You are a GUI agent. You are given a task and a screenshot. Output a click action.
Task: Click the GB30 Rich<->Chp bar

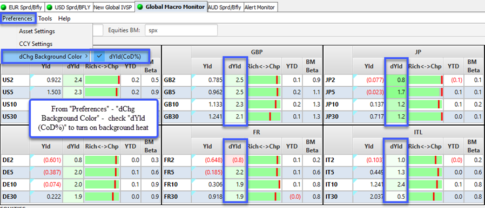coord(264,116)
